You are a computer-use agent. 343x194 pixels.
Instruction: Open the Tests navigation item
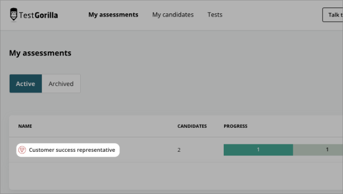[215, 14]
